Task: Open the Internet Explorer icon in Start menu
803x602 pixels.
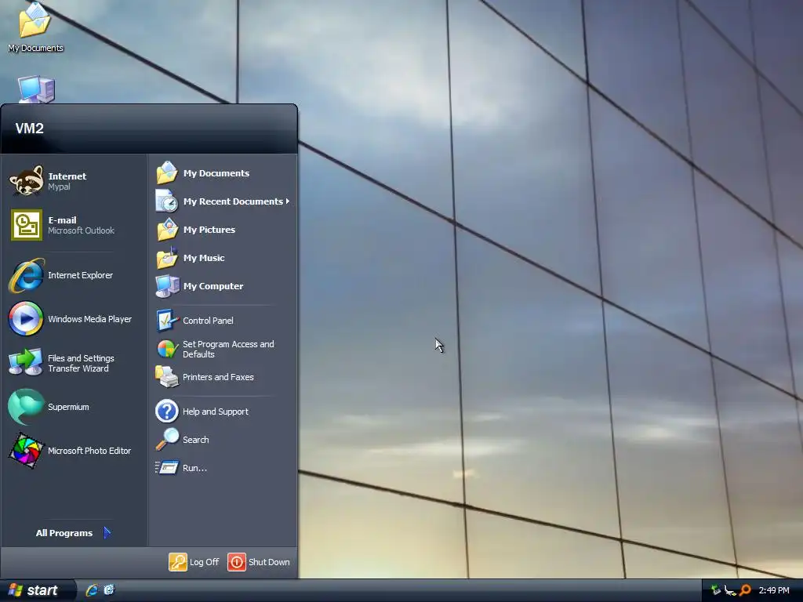Action: (x=26, y=275)
